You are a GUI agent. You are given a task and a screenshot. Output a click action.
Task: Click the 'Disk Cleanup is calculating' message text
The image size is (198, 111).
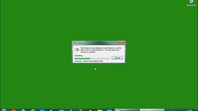[101, 50]
